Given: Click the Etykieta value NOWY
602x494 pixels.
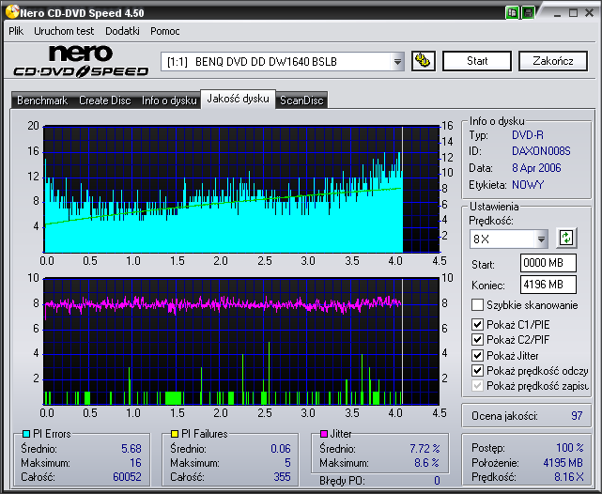Looking at the screenshot, I should click(528, 185).
